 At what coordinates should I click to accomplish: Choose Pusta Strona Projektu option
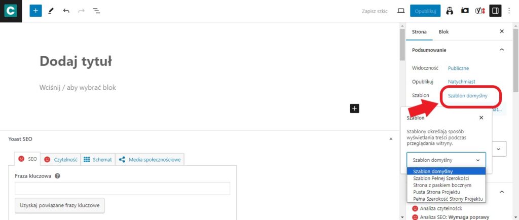(446, 192)
